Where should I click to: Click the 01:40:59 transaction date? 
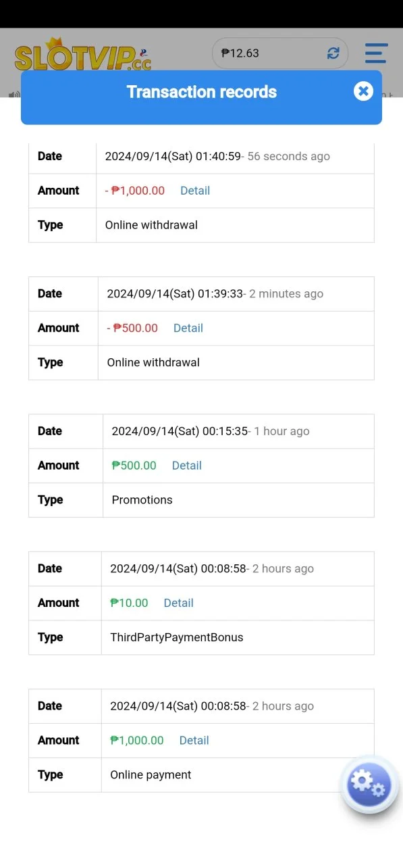click(217, 156)
